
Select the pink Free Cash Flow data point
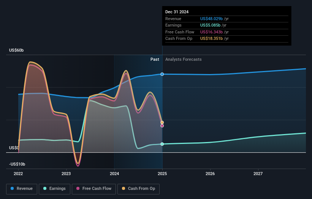162,126
